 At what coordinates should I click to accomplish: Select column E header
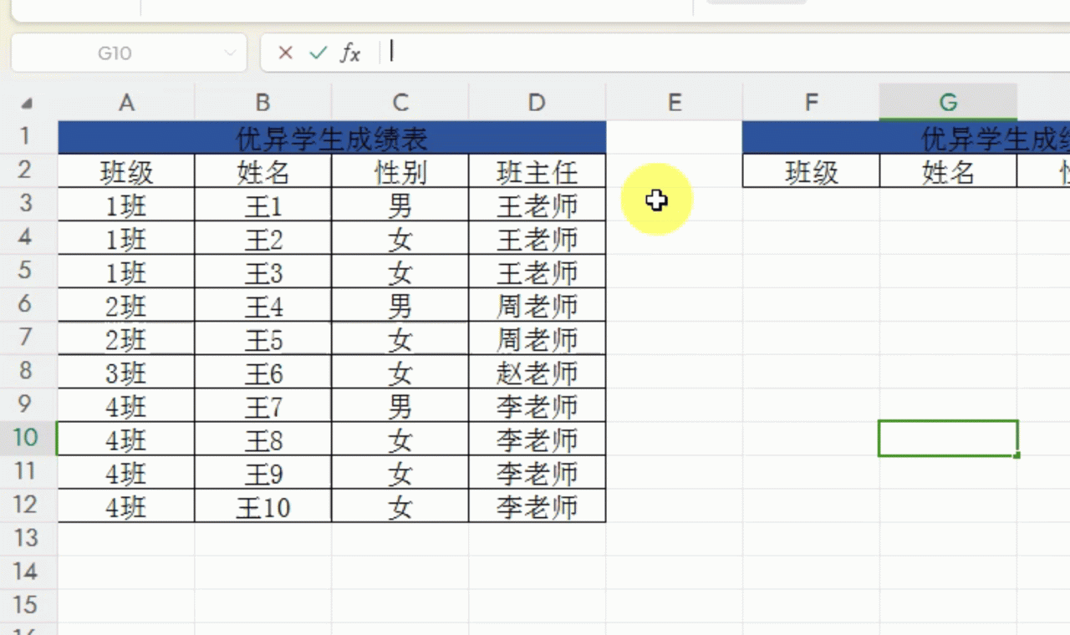(x=675, y=102)
